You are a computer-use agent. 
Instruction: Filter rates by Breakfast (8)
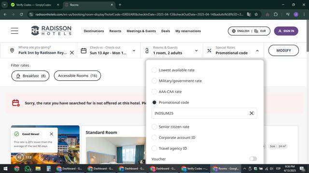click(30, 76)
